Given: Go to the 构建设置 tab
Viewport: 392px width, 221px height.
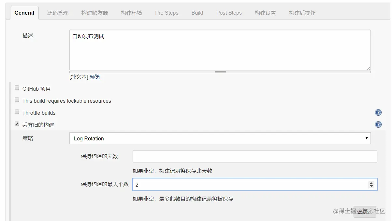Looking at the screenshot, I should click(x=265, y=13).
